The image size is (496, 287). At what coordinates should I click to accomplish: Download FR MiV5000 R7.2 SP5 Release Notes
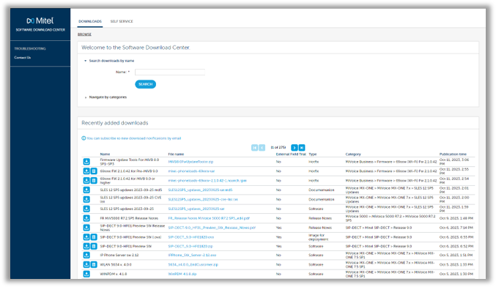(x=86, y=218)
